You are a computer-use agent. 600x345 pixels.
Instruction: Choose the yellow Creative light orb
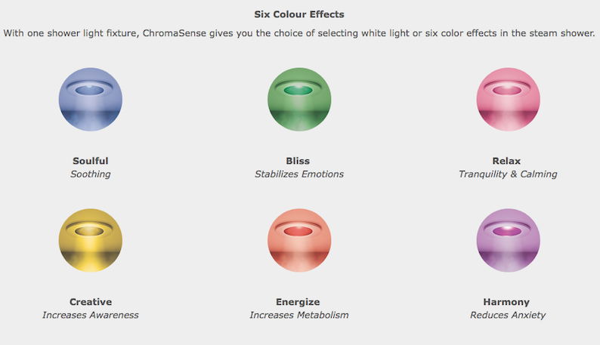(x=91, y=240)
